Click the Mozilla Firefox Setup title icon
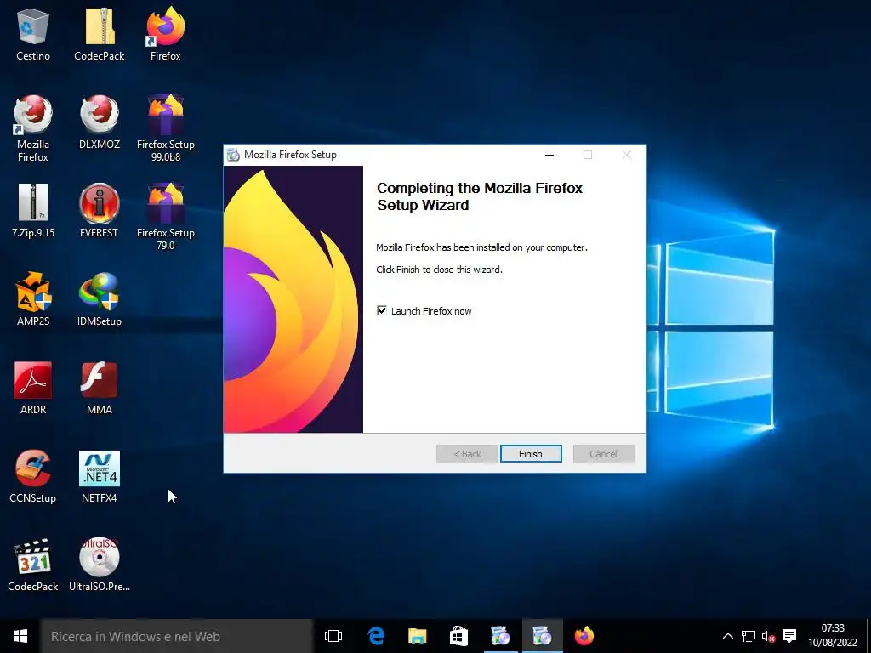Image resolution: width=871 pixels, height=653 pixels. pyautogui.click(x=233, y=155)
